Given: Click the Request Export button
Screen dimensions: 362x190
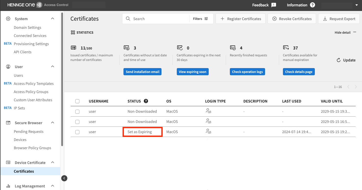Looking at the screenshot, I should [x=339, y=19].
